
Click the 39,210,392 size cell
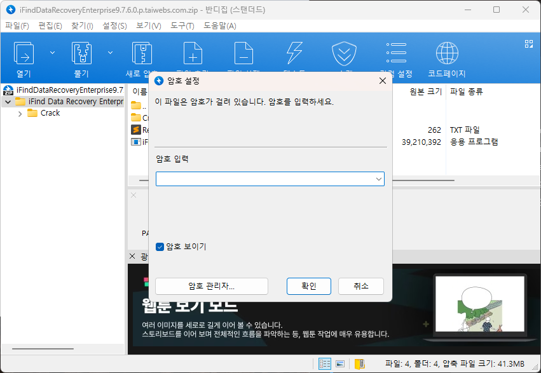[x=421, y=142]
